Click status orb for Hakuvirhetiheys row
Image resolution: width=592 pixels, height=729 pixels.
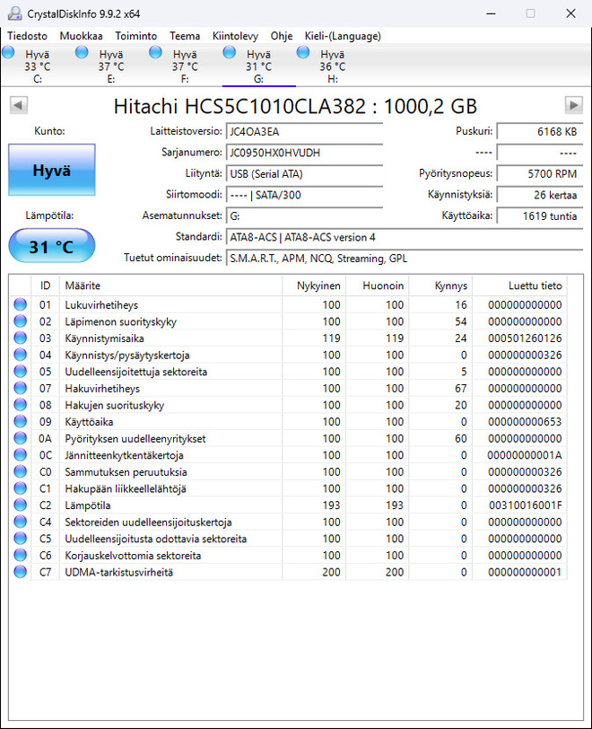(x=21, y=388)
